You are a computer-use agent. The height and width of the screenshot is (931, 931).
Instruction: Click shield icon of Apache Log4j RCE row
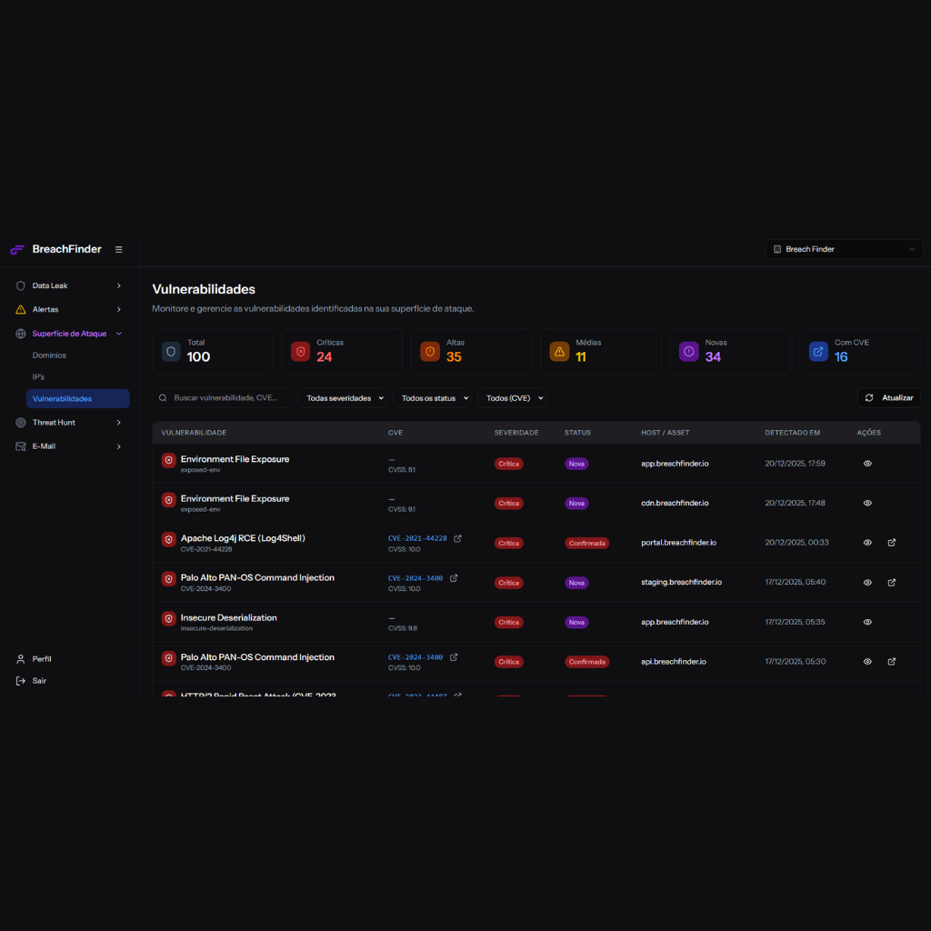click(x=168, y=539)
